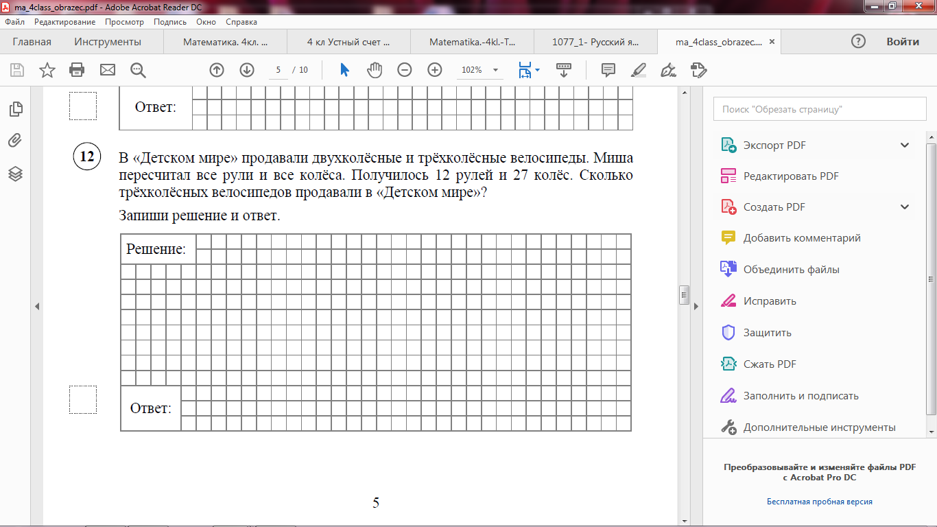The image size is (937, 527).
Task: Click the document vertical scrollbar thumb
Action: pyautogui.click(x=684, y=295)
